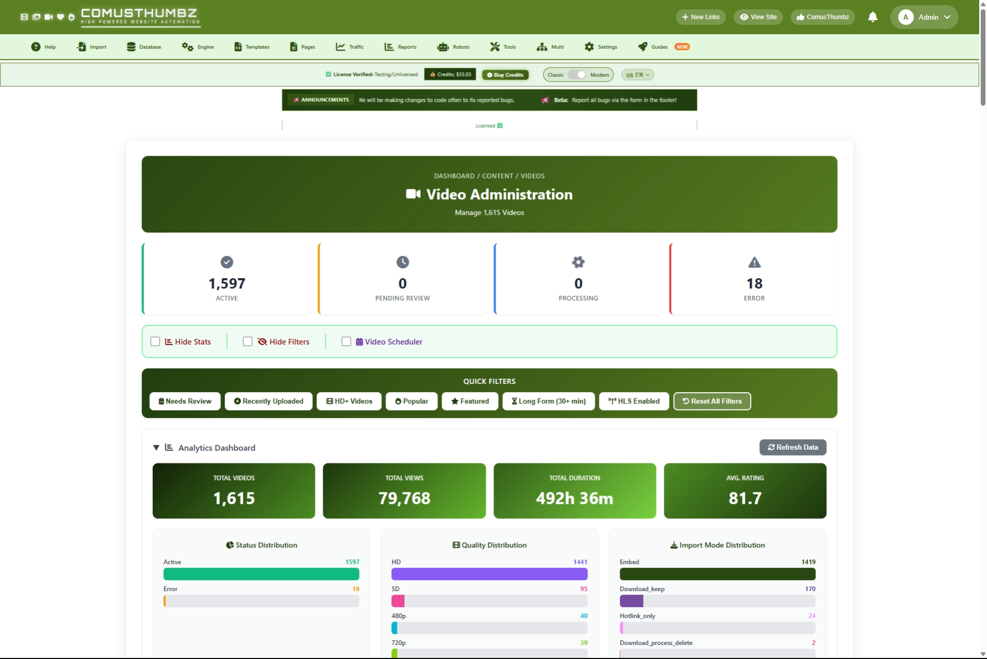
Task: Click the Active status distribution bar
Action: click(x=261, y=574)
